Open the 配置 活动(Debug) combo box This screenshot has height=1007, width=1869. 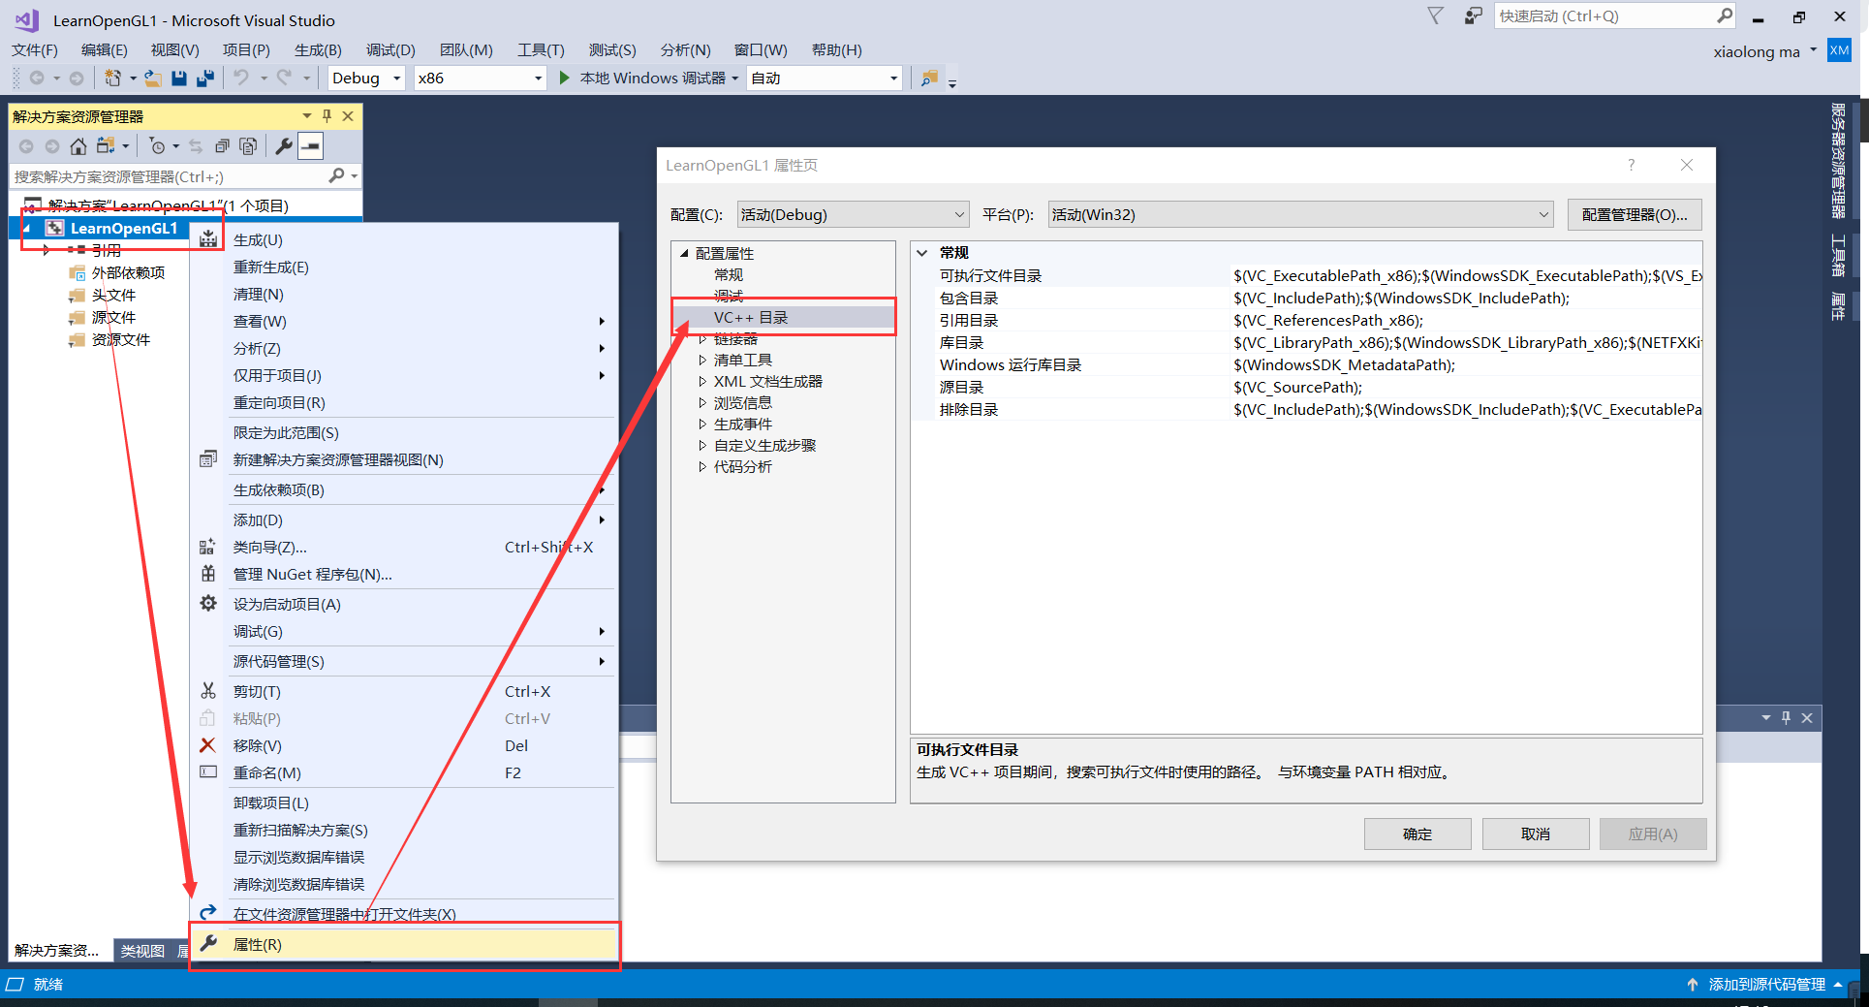coord(853,214)
